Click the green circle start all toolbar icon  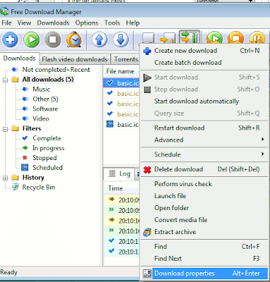pos(214,37)
